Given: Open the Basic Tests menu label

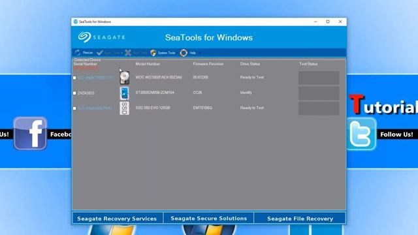Looking at the screenshot, I should point(112,53).
